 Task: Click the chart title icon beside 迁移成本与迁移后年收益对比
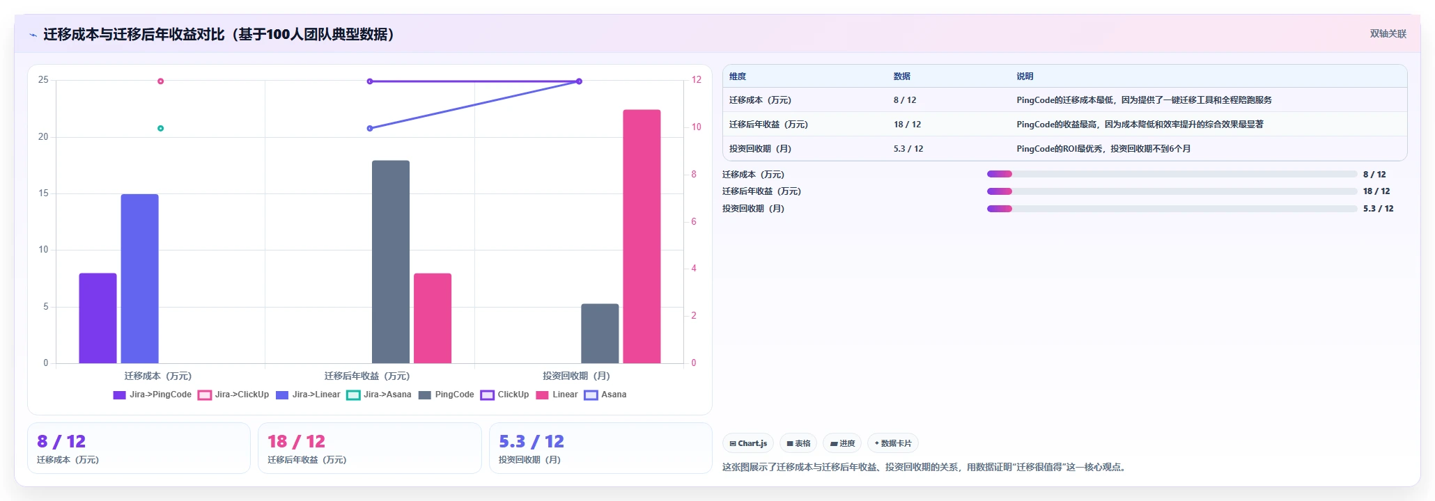(33, 35)
